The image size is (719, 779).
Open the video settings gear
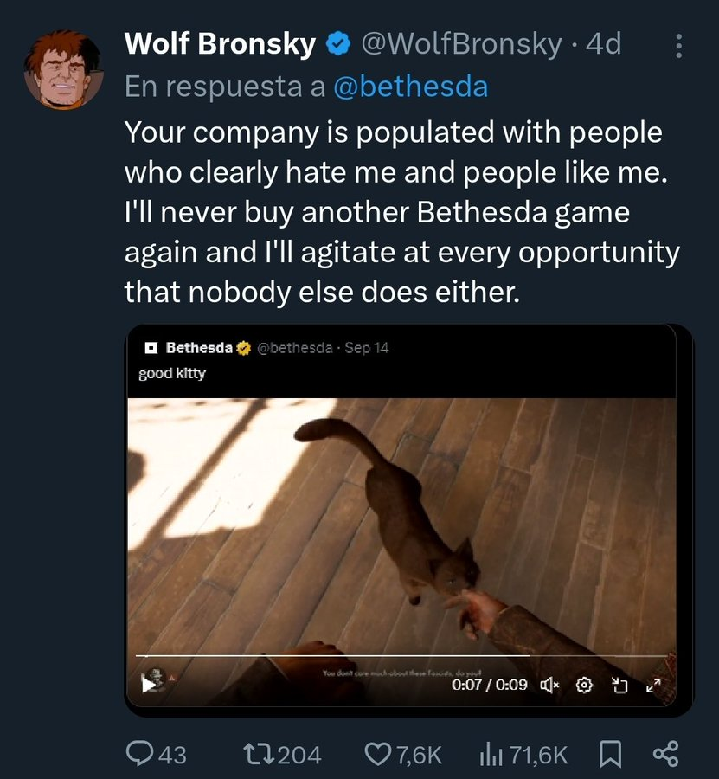(x=584, y=686)
